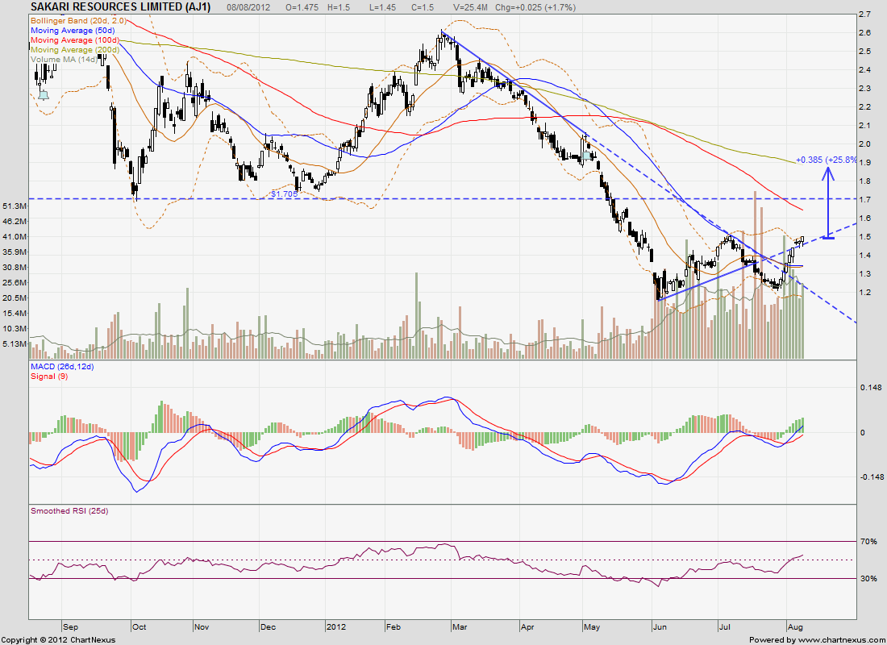
Task: Click the 51.3M volume axis label
Action: 15,206
